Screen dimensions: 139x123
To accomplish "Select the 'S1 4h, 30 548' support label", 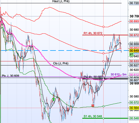I will [93, 116].
